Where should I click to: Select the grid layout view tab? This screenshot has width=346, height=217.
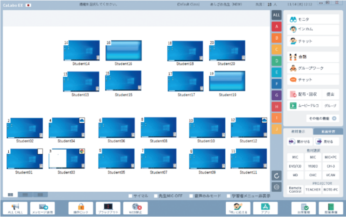pyautogui.click(x=10, y=194)
